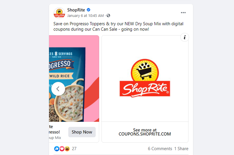Viewport: 234px width, 155px height.
Task: Click the Shop Now button
Action: pyautogui.click(x=82, y=132)
